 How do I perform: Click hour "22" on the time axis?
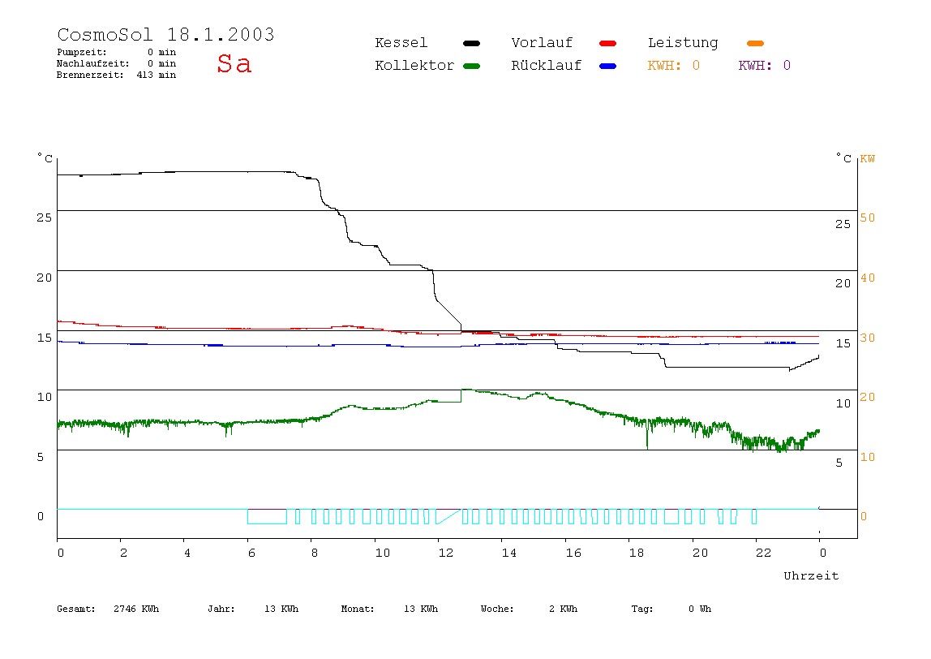(764, 553)
